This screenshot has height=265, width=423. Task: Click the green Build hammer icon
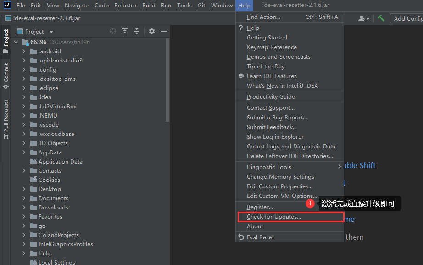pyautogui.click(x=381, y=18)
